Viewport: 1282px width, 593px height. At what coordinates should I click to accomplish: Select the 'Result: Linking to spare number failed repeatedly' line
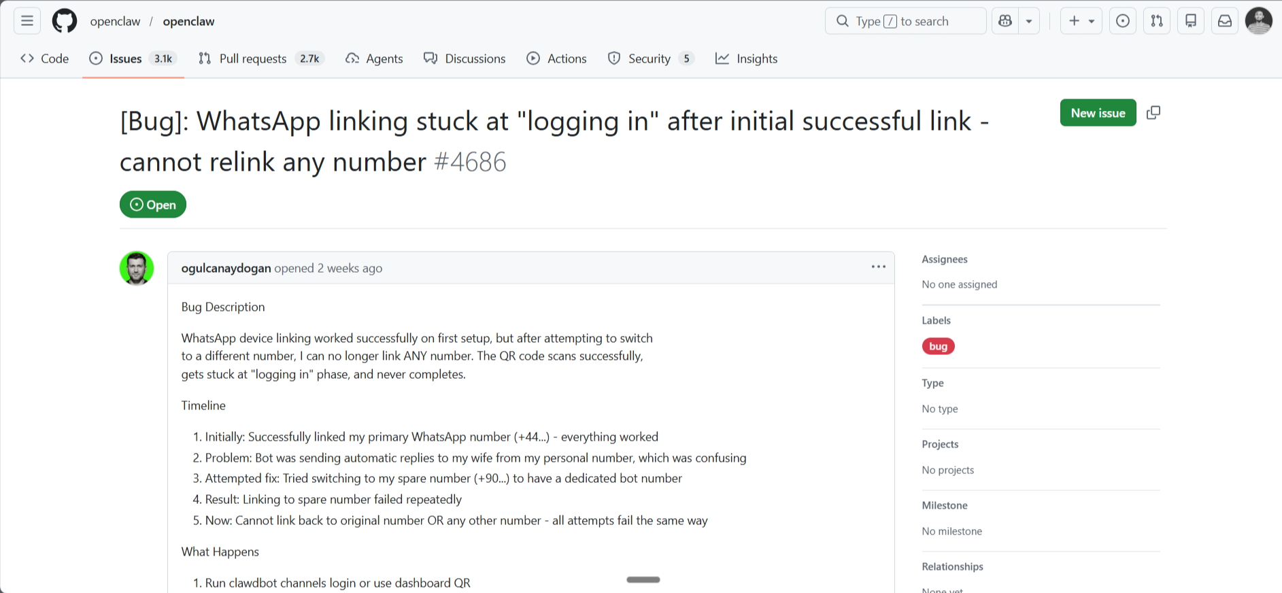tap(333, 499)
